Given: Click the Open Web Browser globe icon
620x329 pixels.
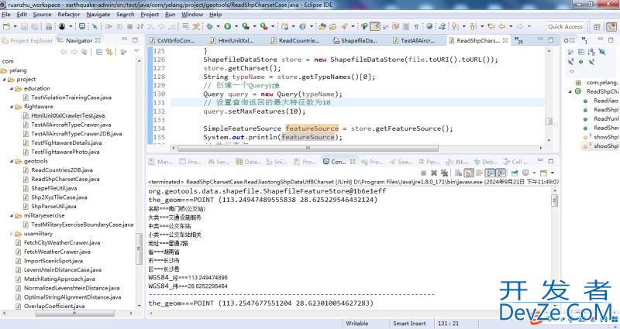Looking at the screenshot, I should coord(429,26).
